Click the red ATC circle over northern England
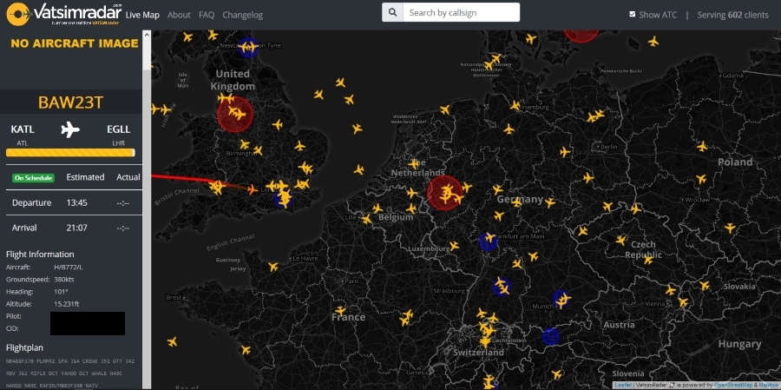Screen dimensions: 781x390 (234, 113)
